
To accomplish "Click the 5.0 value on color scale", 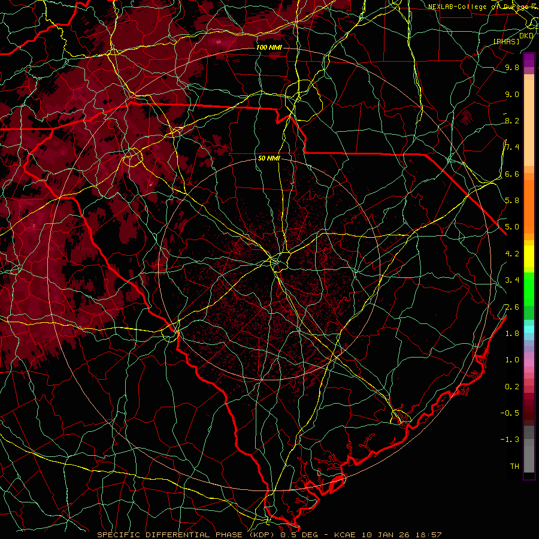I will (x=512, y=227).
